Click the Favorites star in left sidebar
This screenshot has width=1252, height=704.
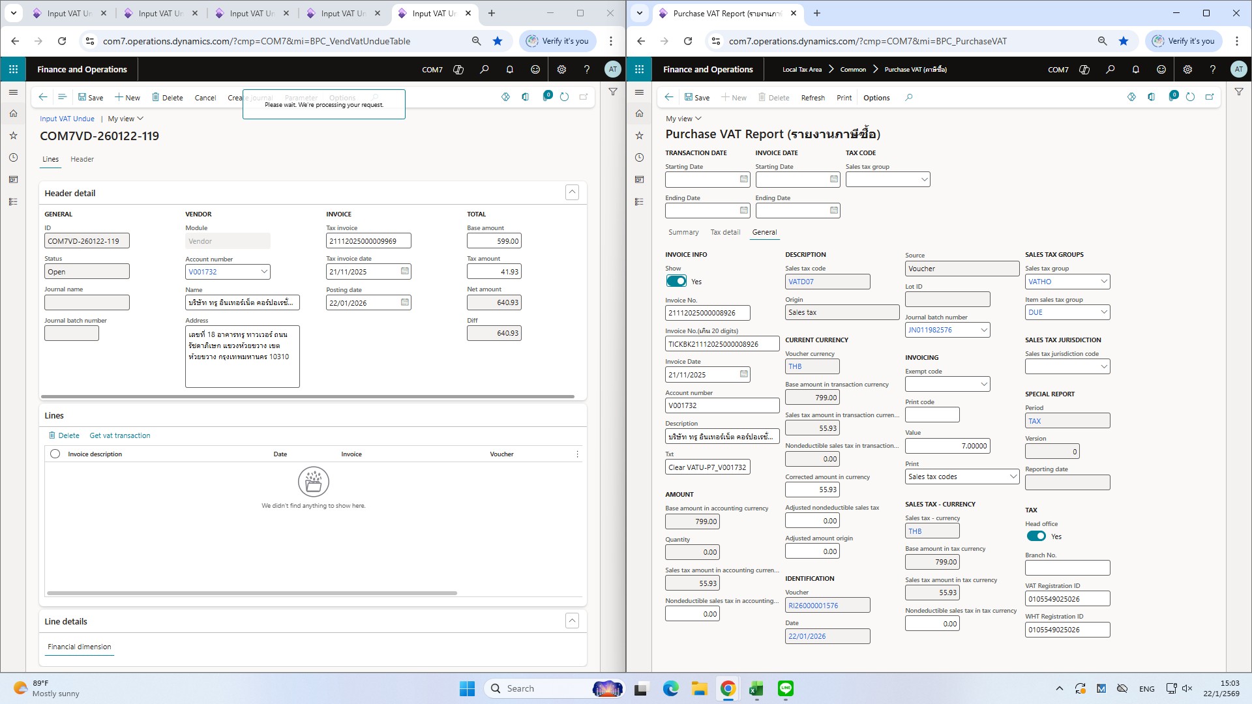(13, 136)
